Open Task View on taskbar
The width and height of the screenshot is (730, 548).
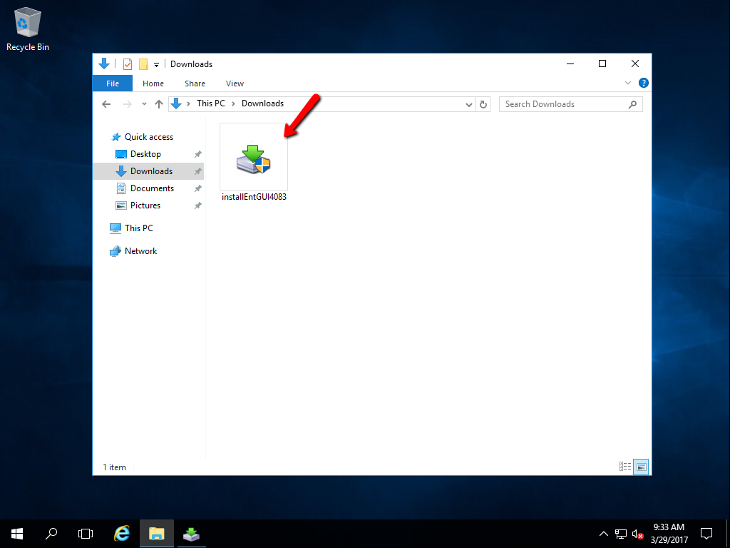coord(86,534)
